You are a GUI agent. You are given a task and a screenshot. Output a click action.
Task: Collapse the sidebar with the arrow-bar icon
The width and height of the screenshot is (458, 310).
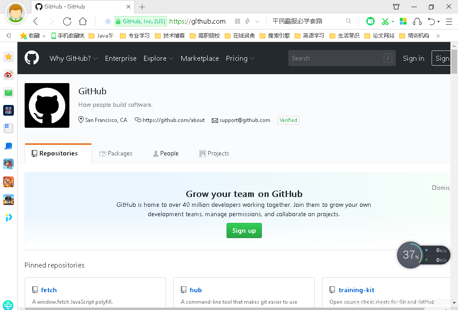click(9, 36)
